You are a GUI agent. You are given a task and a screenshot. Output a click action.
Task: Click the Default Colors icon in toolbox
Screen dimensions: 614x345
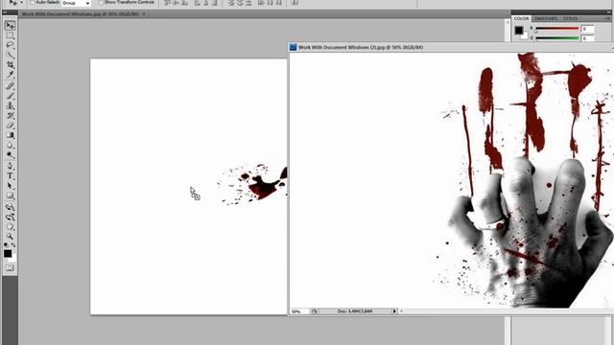[6, 245]
